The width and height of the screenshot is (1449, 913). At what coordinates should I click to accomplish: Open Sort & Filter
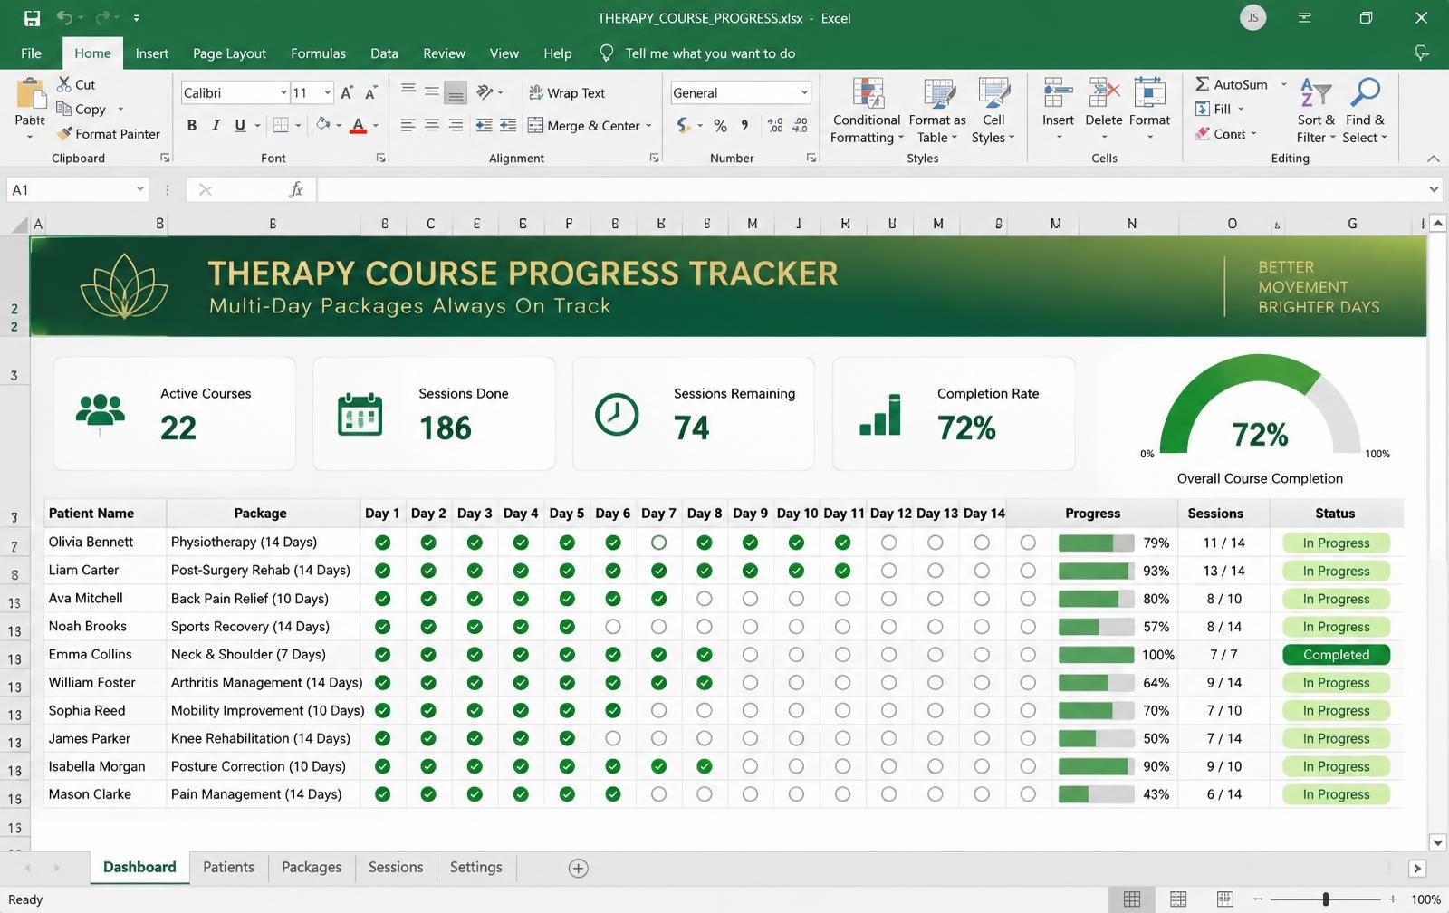[x=1316, y=111]
